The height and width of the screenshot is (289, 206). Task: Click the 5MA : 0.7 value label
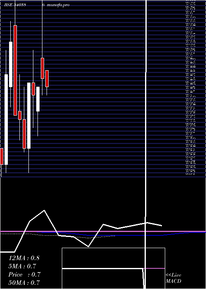point(22,266)
